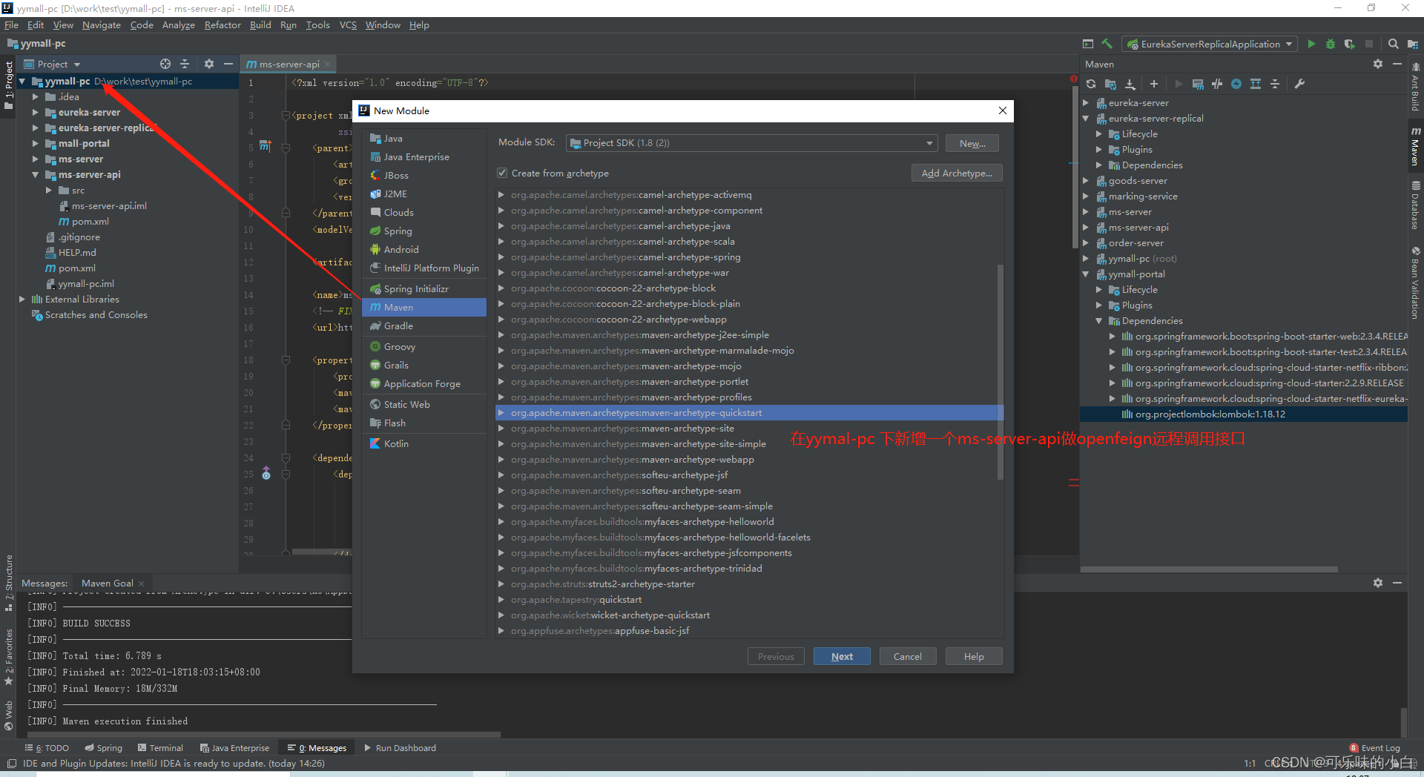
Task: Hide the Maven tool window
Action: point(1397,64)
